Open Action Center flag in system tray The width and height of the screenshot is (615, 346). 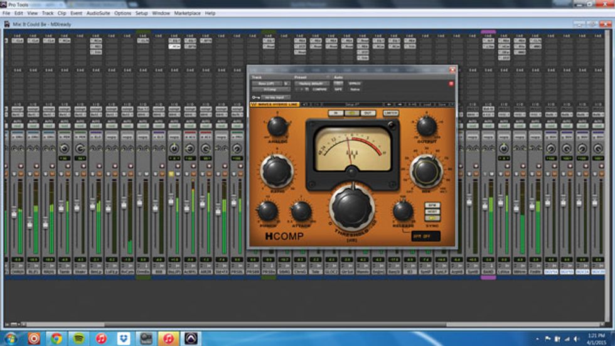coord(547,338)
